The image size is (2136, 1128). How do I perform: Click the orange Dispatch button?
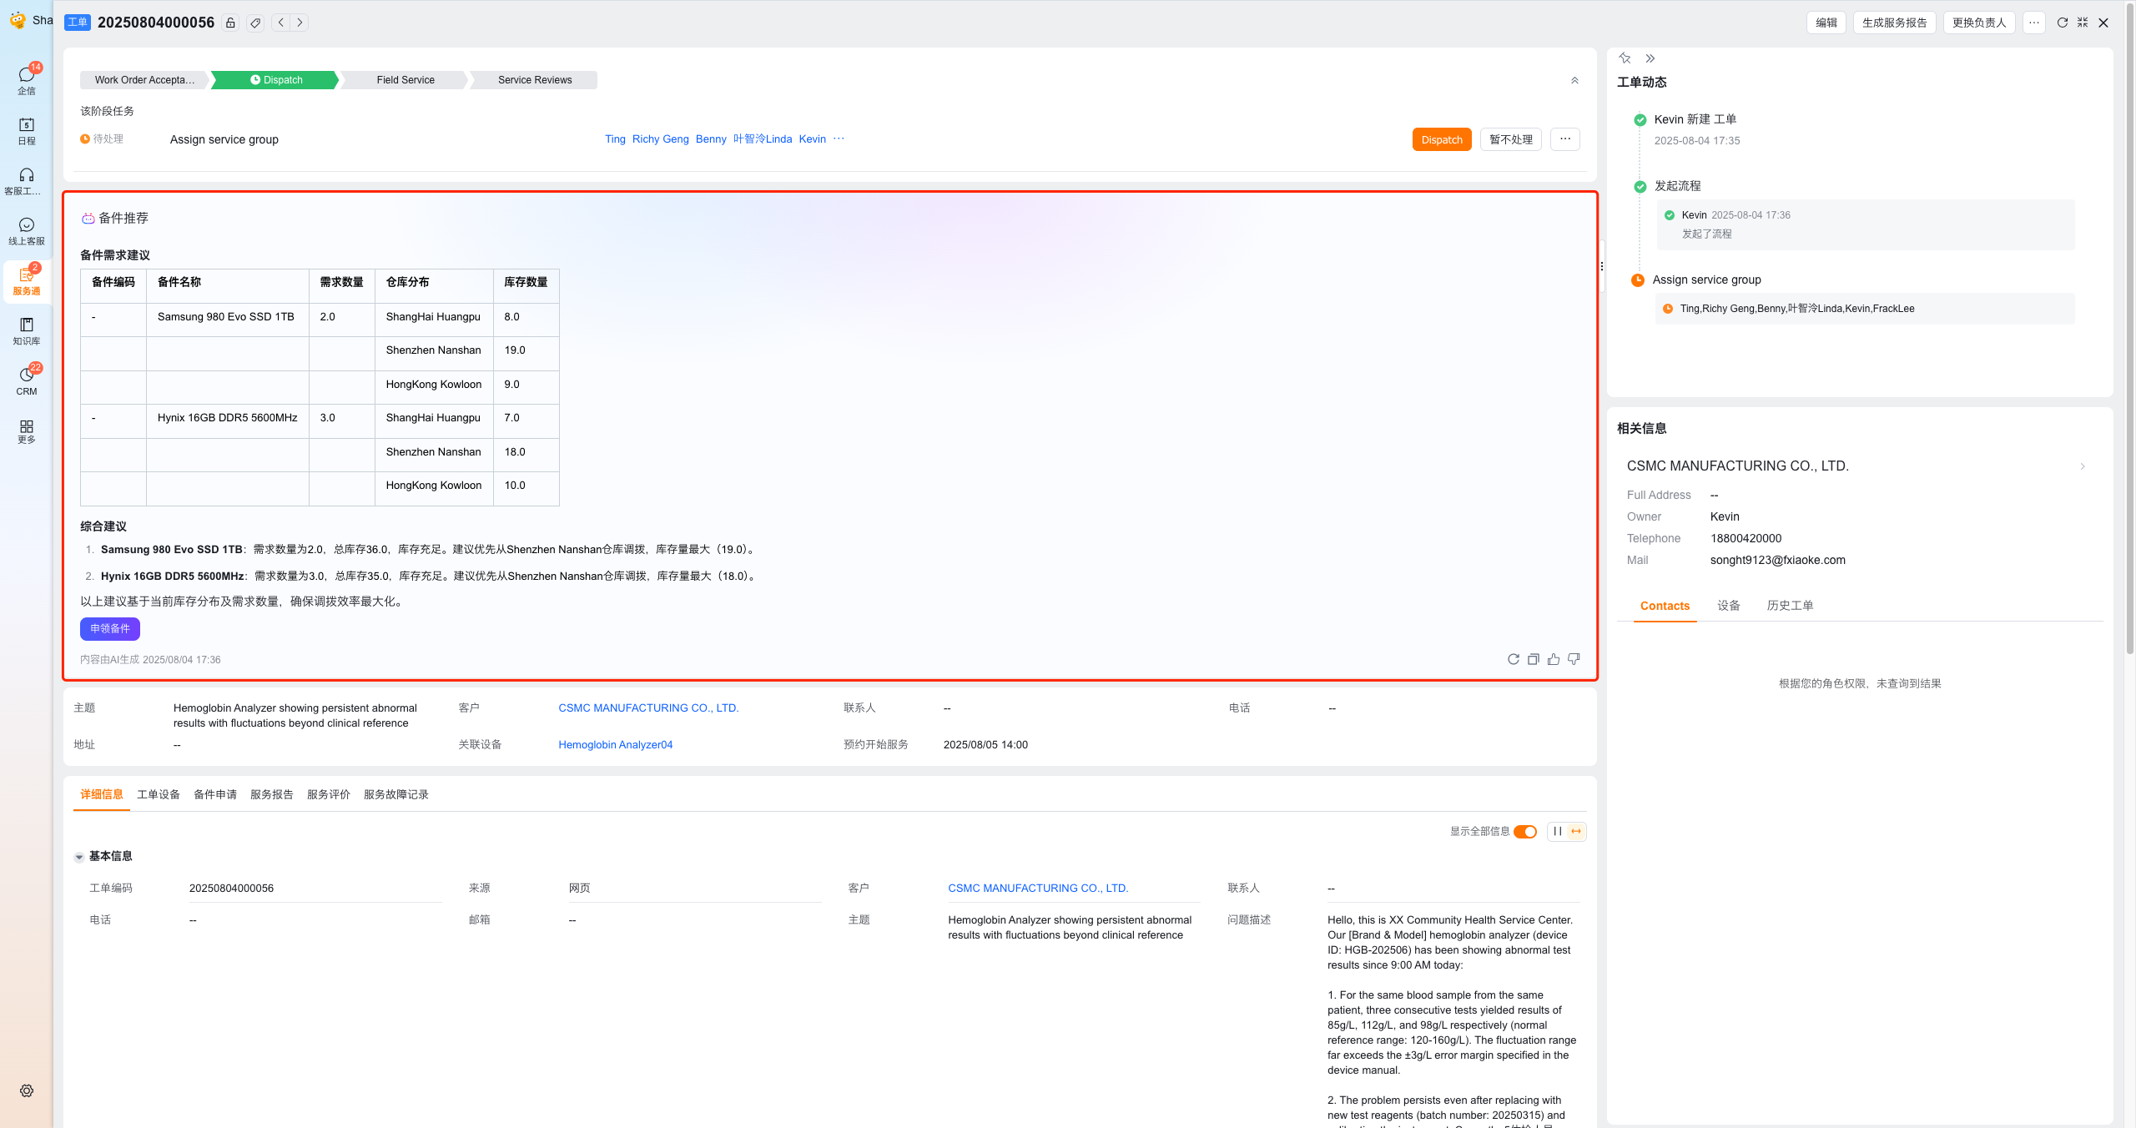point(1441,139)
